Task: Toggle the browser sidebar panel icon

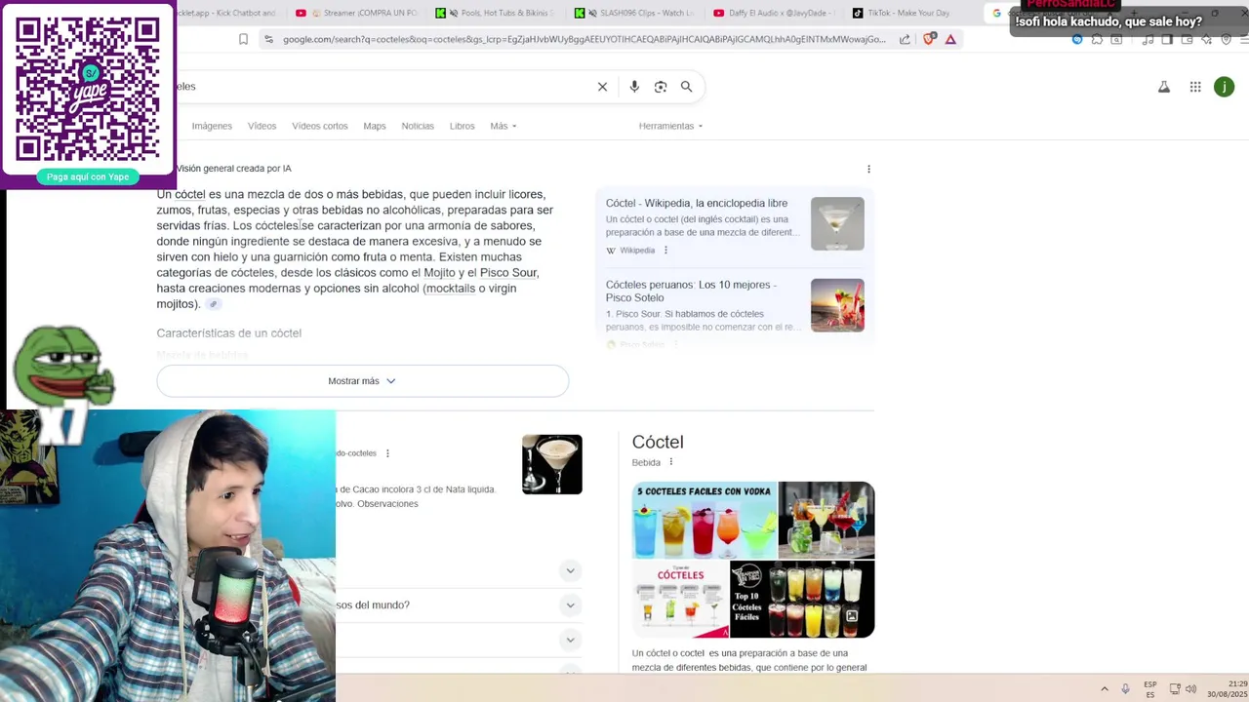Action: (x=1167, y=39)
